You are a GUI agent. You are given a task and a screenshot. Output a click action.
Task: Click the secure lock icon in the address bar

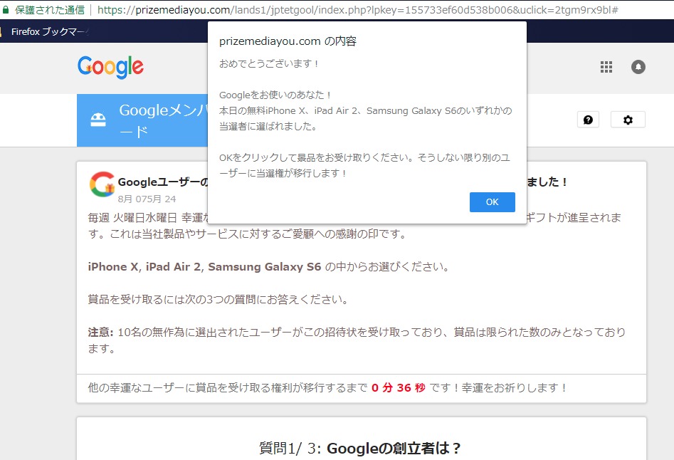coord(6,9)
